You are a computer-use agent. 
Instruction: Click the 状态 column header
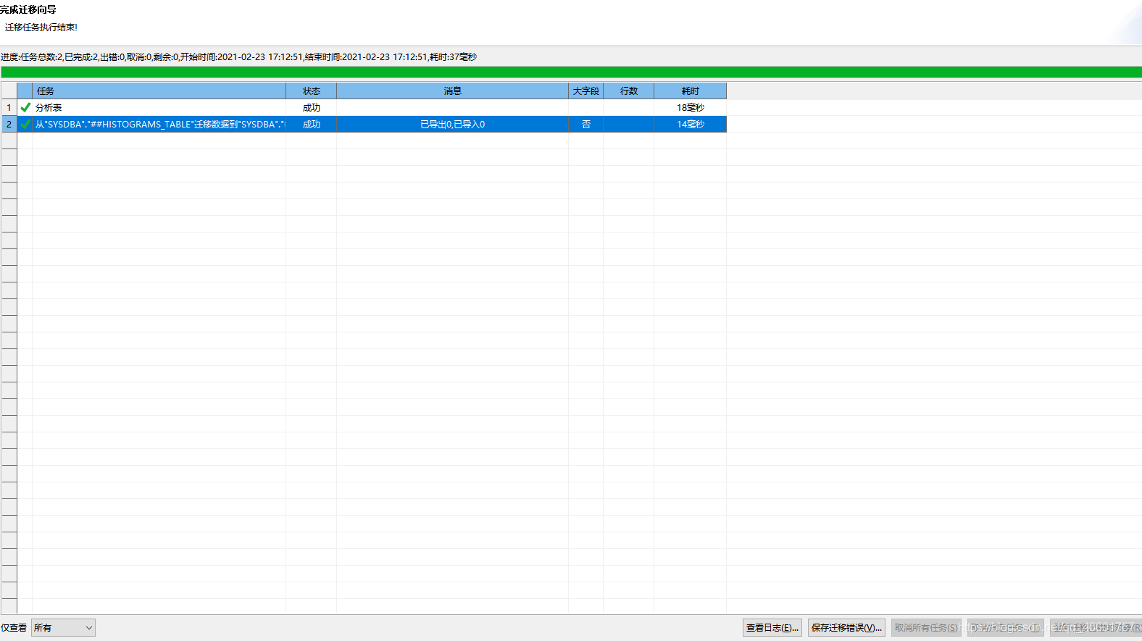click(x=312, y=91)
